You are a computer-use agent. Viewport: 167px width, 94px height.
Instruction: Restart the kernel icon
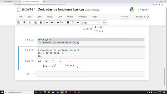tap(73, 22)
